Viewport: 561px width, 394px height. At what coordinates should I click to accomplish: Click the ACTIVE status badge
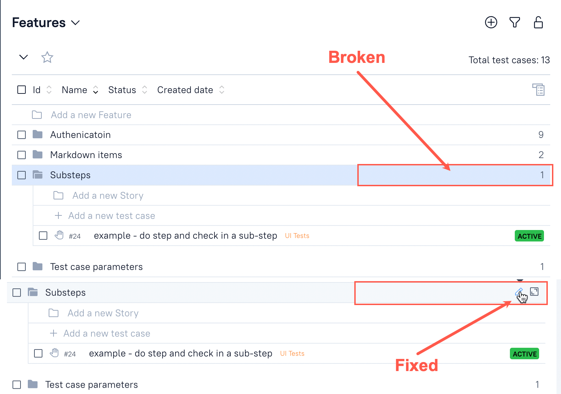point(529,236)
